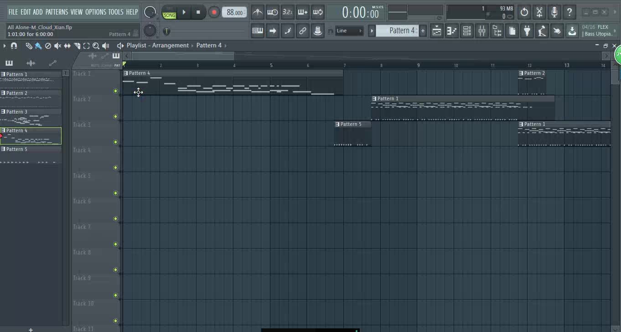This screenshot has height=332, width=621.
Task: Open the Pattern 4 selector dropdown arrow
Action: click(372, 31)
